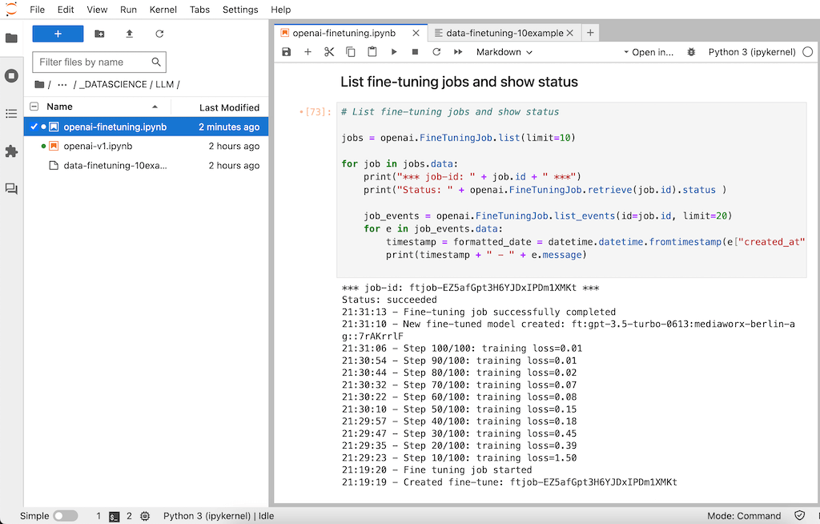Open the Table of Contents sidebar
820x524 pixels.
tap(11, 114)
